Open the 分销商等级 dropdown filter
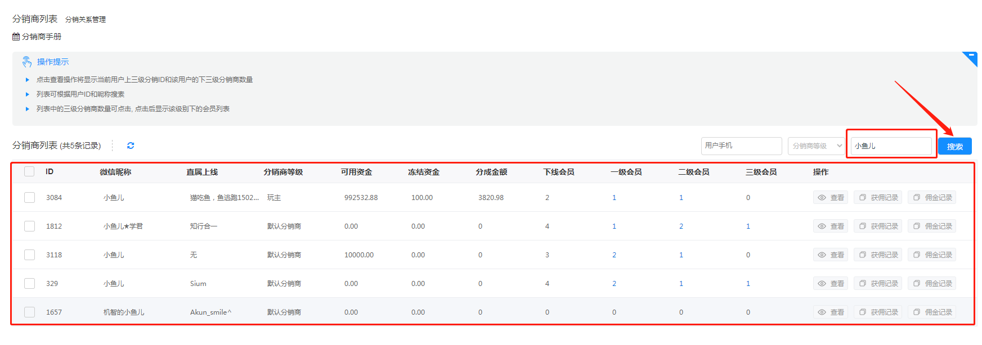982x345 pixels. tap(816, 146)
